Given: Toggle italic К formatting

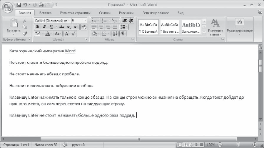Looking at the screenshot, I should (x=44, y=27).
